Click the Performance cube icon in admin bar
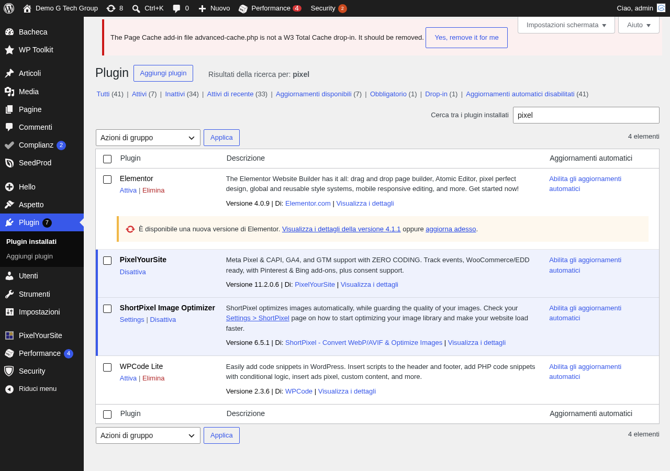Image resolution: width=670 pixels, height=471 pixels. pos(243,8)
